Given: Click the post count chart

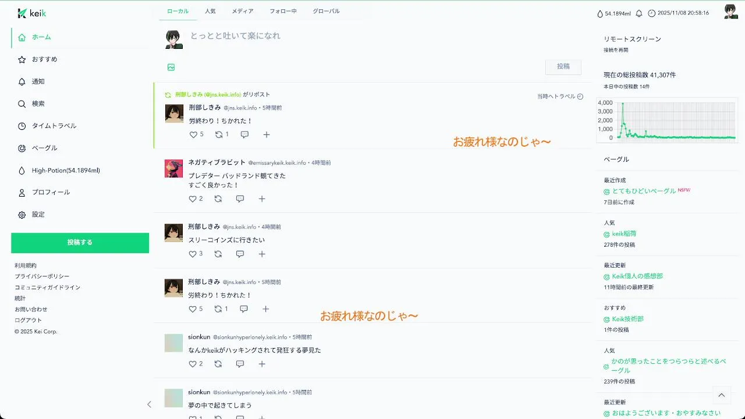Looking at the screenshot, I should pos(667,121).
